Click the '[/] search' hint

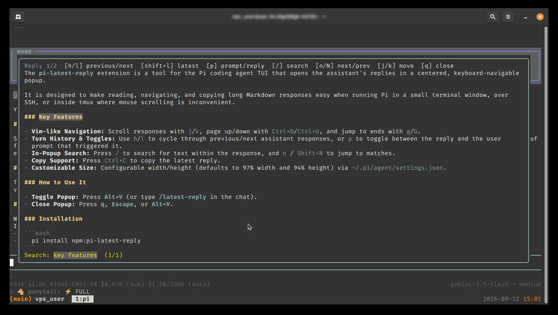click(x=290, y=66)
